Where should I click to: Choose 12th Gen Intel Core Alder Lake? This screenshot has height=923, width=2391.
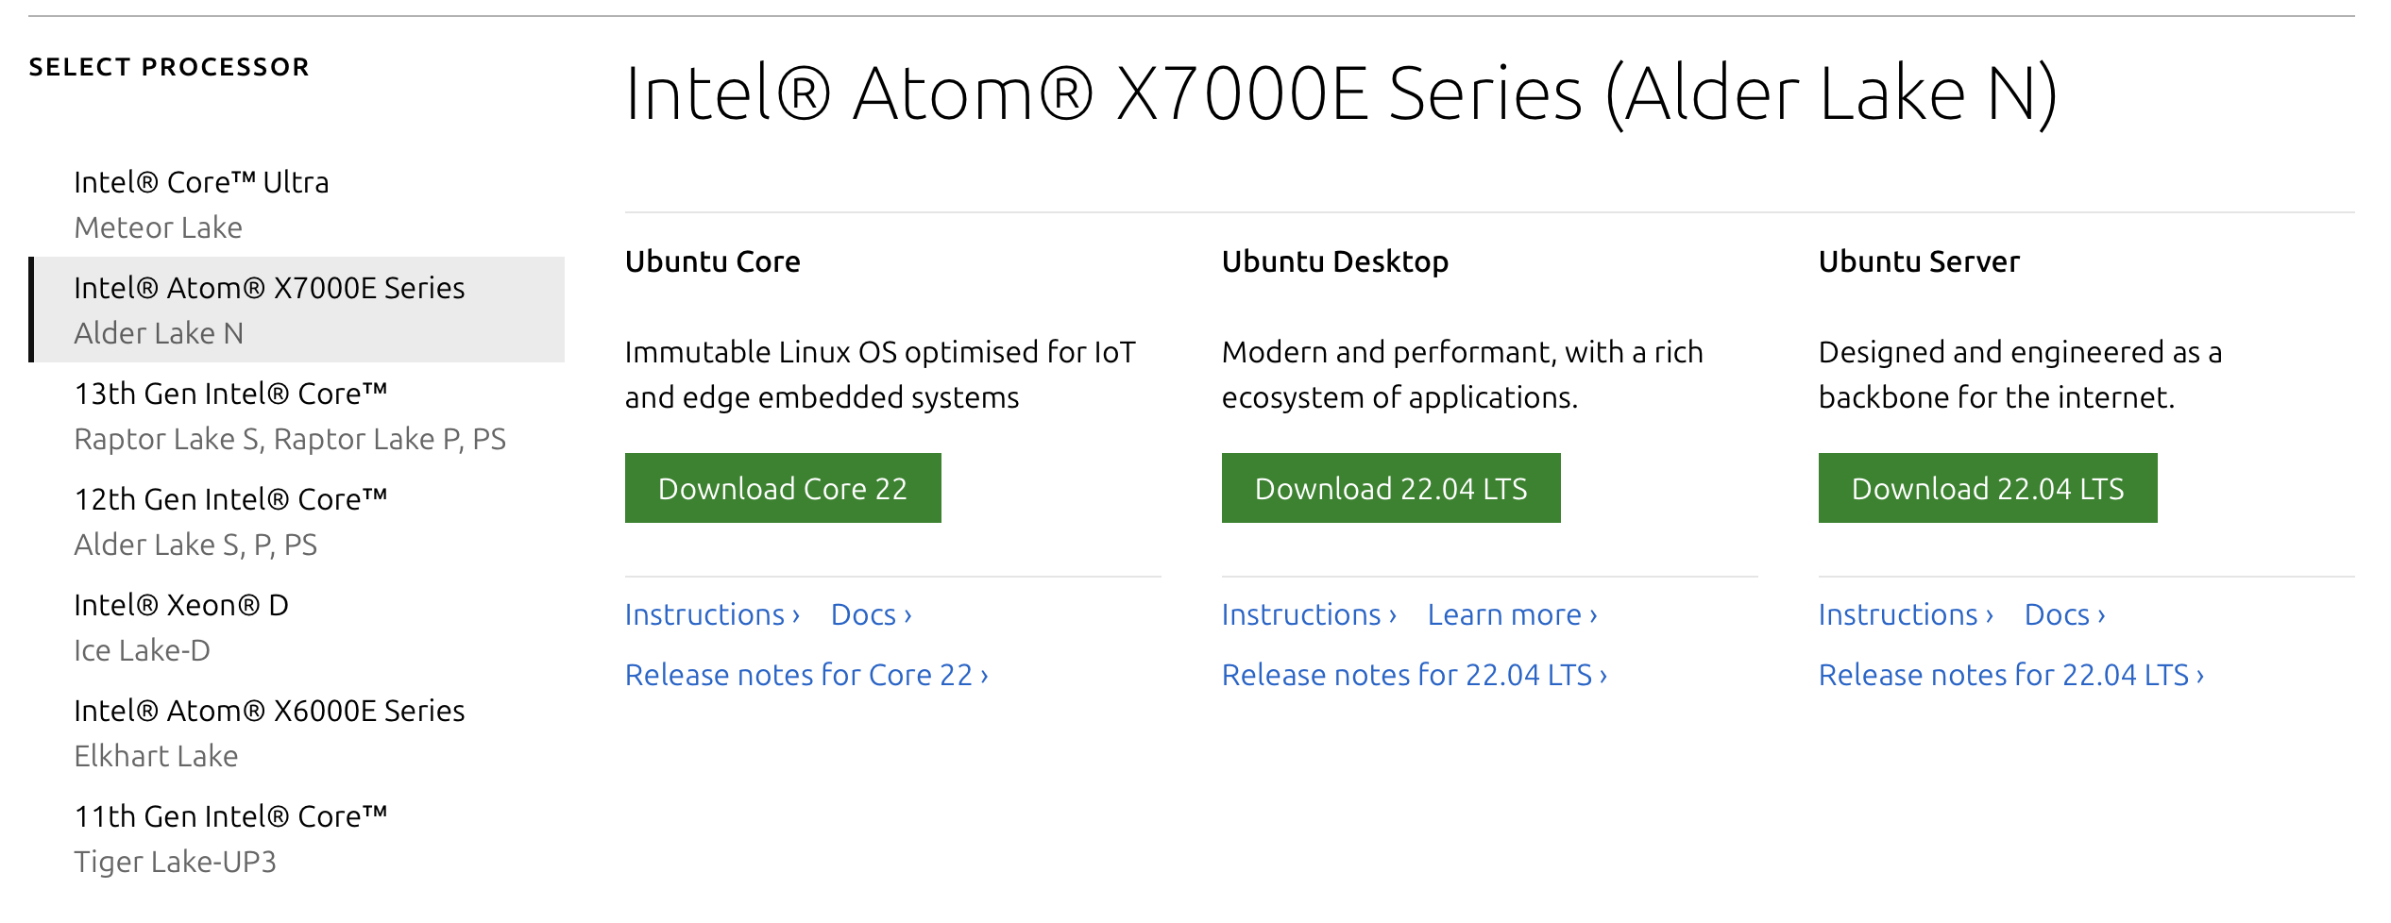coord(230,521)
